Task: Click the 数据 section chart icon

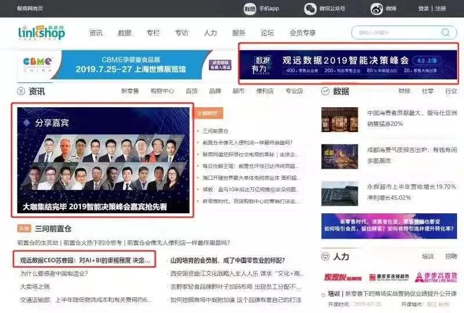Action: [325, 92]
